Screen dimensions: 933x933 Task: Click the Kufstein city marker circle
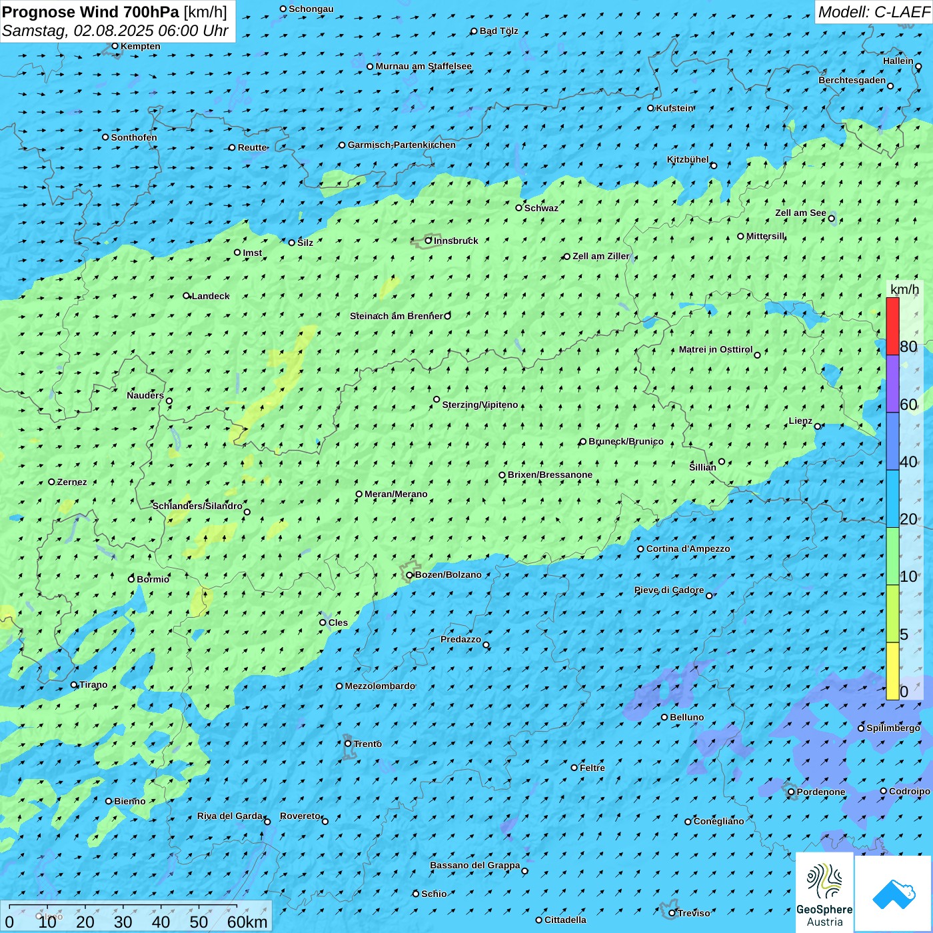pos(651,108)
